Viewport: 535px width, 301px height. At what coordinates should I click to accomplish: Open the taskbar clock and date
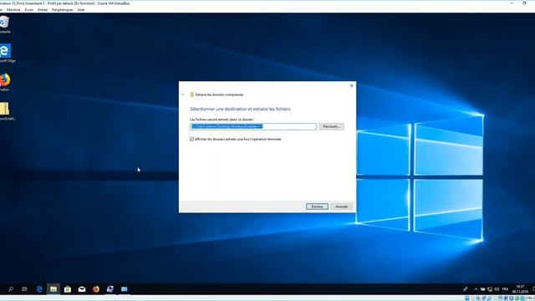520,289
